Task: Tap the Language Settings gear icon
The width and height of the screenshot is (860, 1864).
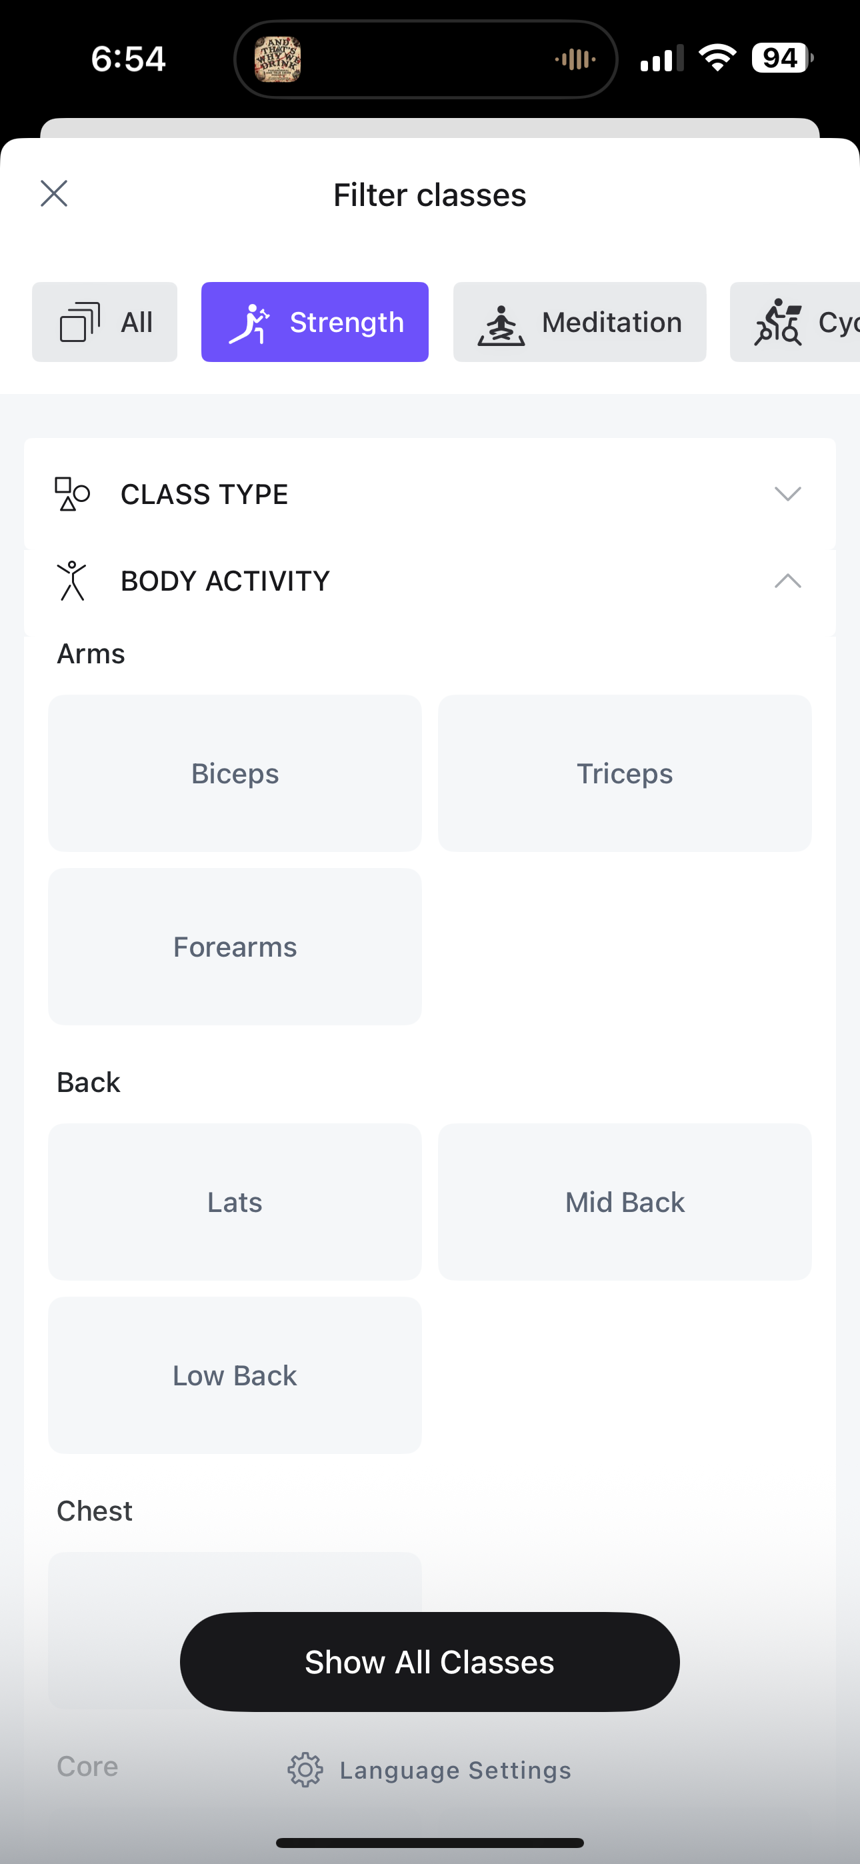Action: [x=305, y=1770]
